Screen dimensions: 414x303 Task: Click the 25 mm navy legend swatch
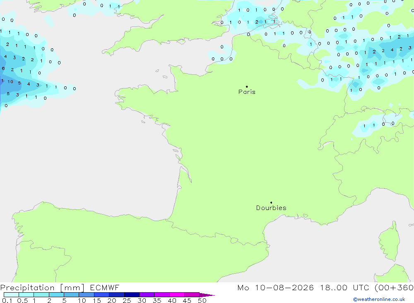(x=132, y=295)
